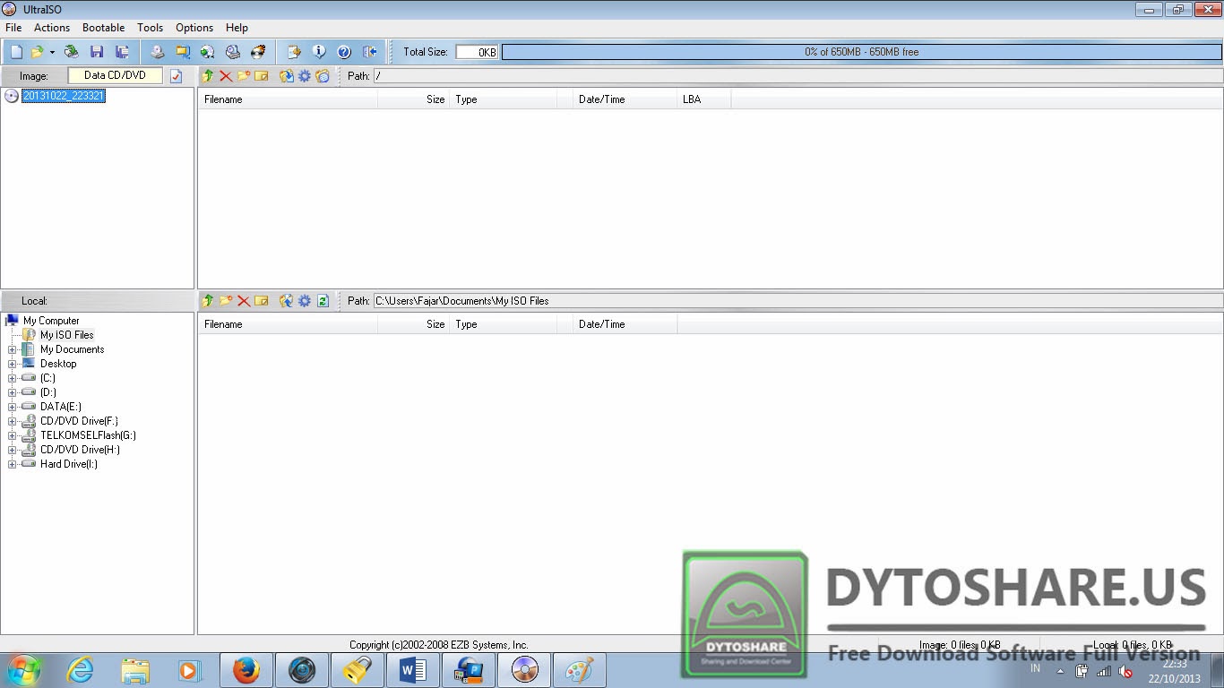Screen dimensions: 1224x688
Task: Open the Options menu
Action: click(x=194, y=28)
